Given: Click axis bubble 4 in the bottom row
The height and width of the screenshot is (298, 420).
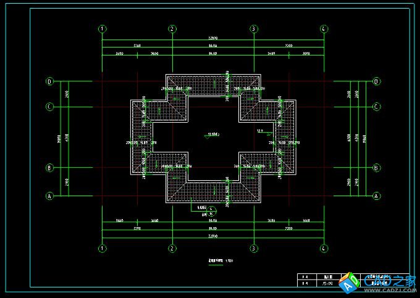Looking at the screenshot, I should tap(324, 248).
